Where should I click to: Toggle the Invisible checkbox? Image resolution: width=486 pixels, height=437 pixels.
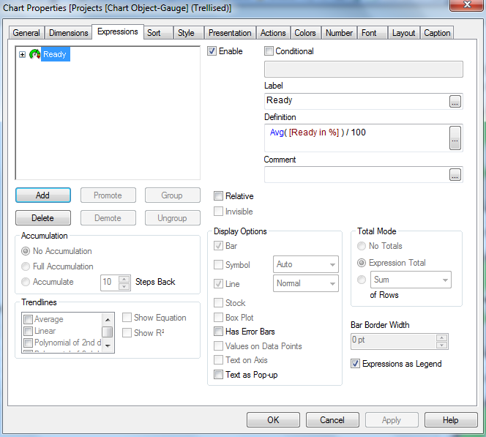click(x=218, y=212)
